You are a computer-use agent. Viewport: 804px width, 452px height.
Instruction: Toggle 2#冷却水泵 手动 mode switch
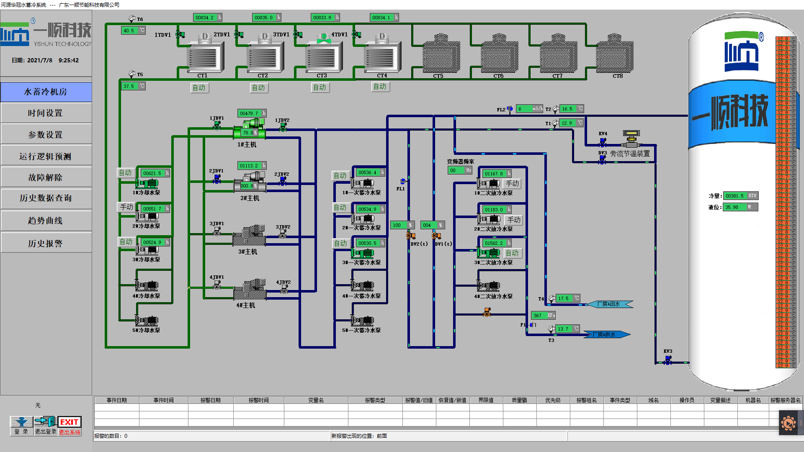121,206
